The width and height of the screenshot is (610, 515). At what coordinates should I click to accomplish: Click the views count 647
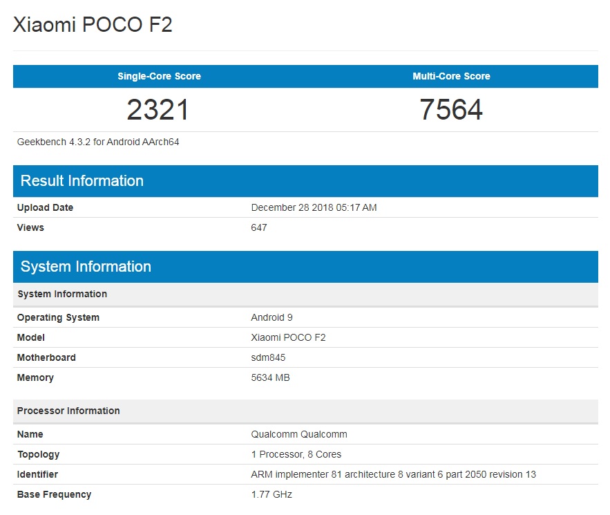[259, 227]
